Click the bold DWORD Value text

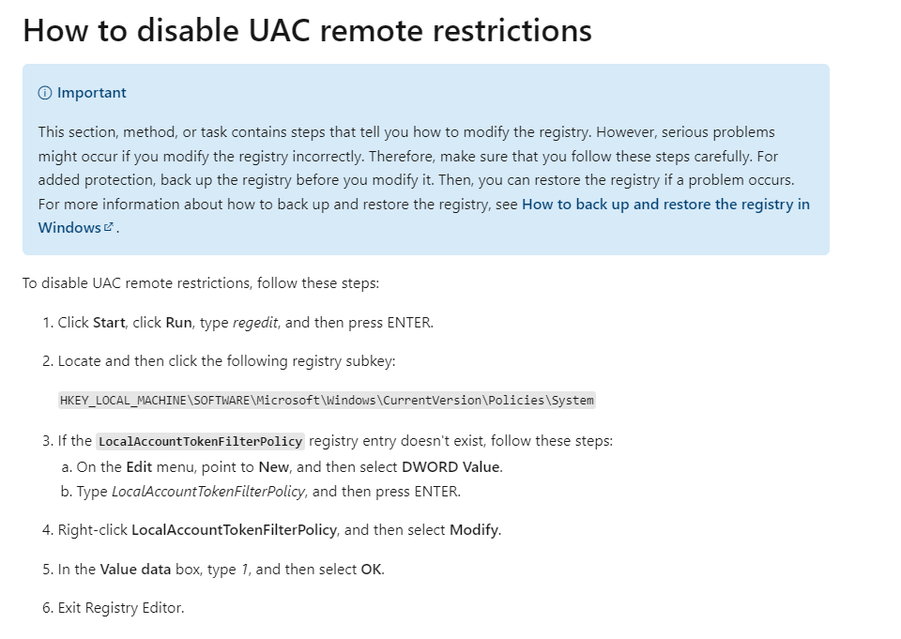coord(451,466)
